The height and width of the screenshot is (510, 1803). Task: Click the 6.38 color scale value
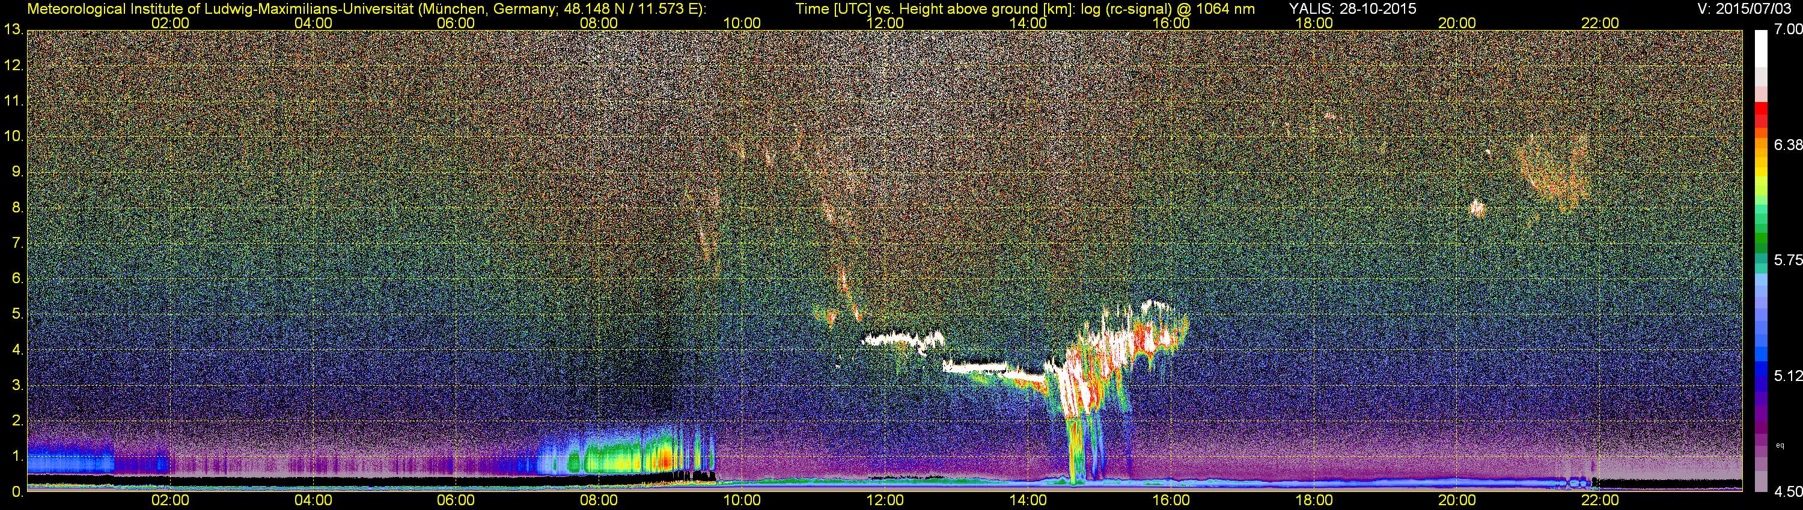tap(1789, 145)
